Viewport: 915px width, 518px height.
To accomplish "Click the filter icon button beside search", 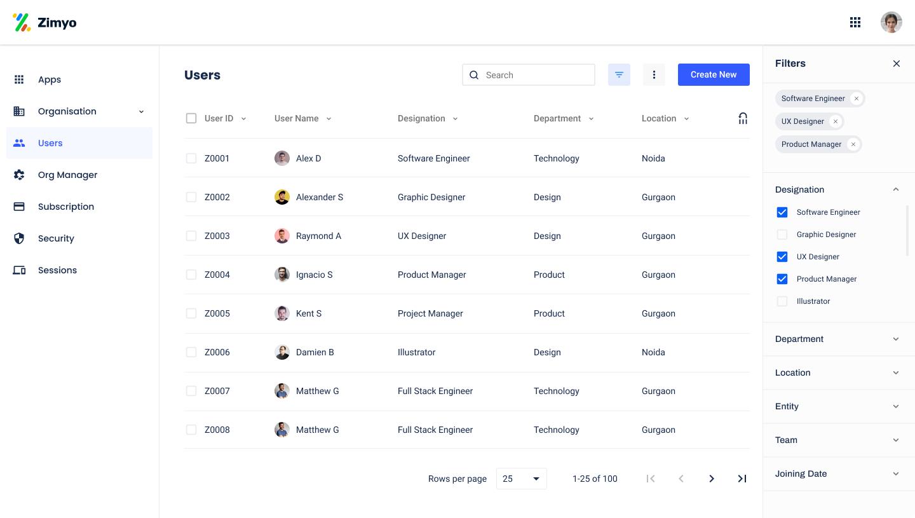I will point(619,75).
